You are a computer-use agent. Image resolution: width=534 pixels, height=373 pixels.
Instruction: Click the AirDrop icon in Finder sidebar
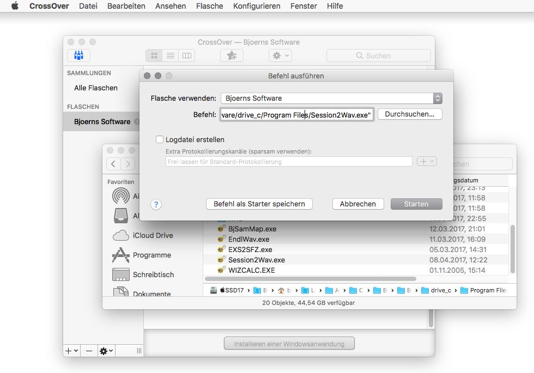[120, 196]
